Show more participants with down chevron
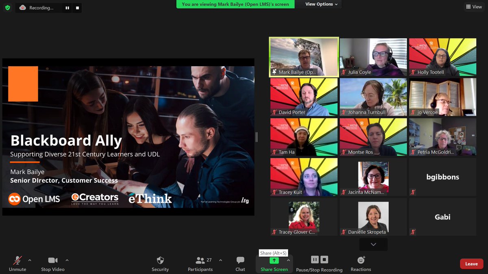Image resolution: width=488 pixels, height=274 pixels. point(373,244)
